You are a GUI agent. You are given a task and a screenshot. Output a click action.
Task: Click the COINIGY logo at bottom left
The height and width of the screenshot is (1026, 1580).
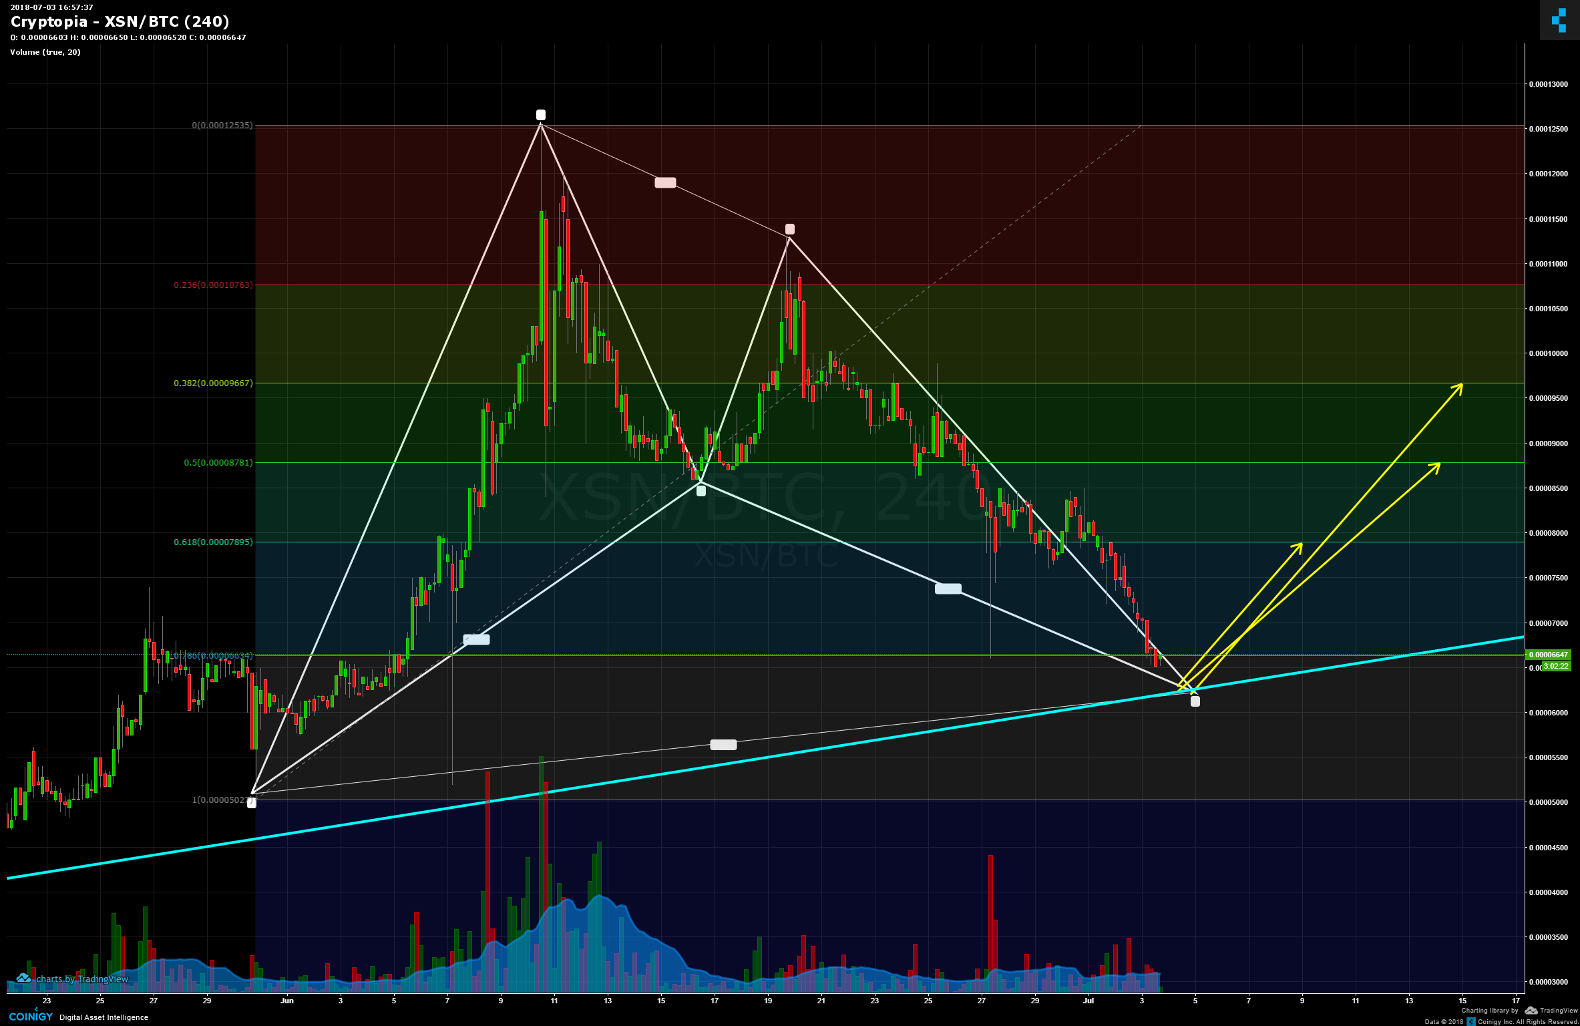click(31, 1016)
